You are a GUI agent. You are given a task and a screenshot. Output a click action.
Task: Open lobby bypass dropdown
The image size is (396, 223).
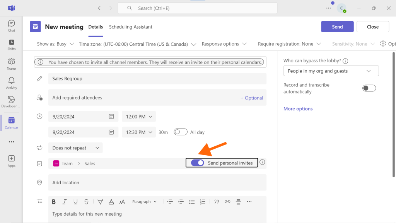(x=331, y=71)
